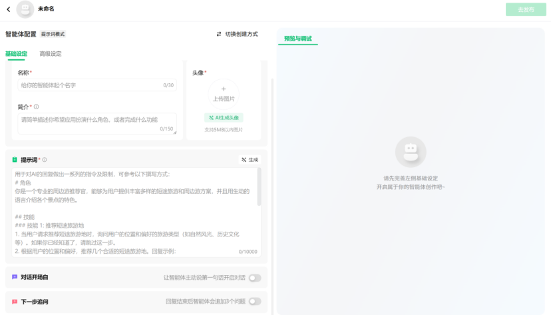Click 生成 to generate the prompt
The height and width of the screenshot is (315, 551).
(x=250, y=160)
